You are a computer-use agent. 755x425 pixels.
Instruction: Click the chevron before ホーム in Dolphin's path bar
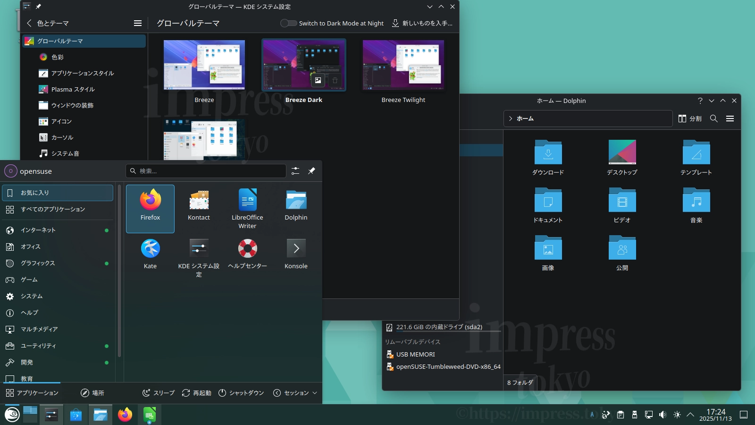pos(511,119)
